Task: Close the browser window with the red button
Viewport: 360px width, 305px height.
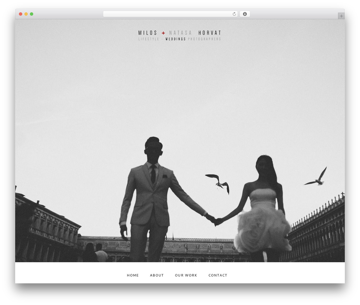Action: tap(21, 14)
